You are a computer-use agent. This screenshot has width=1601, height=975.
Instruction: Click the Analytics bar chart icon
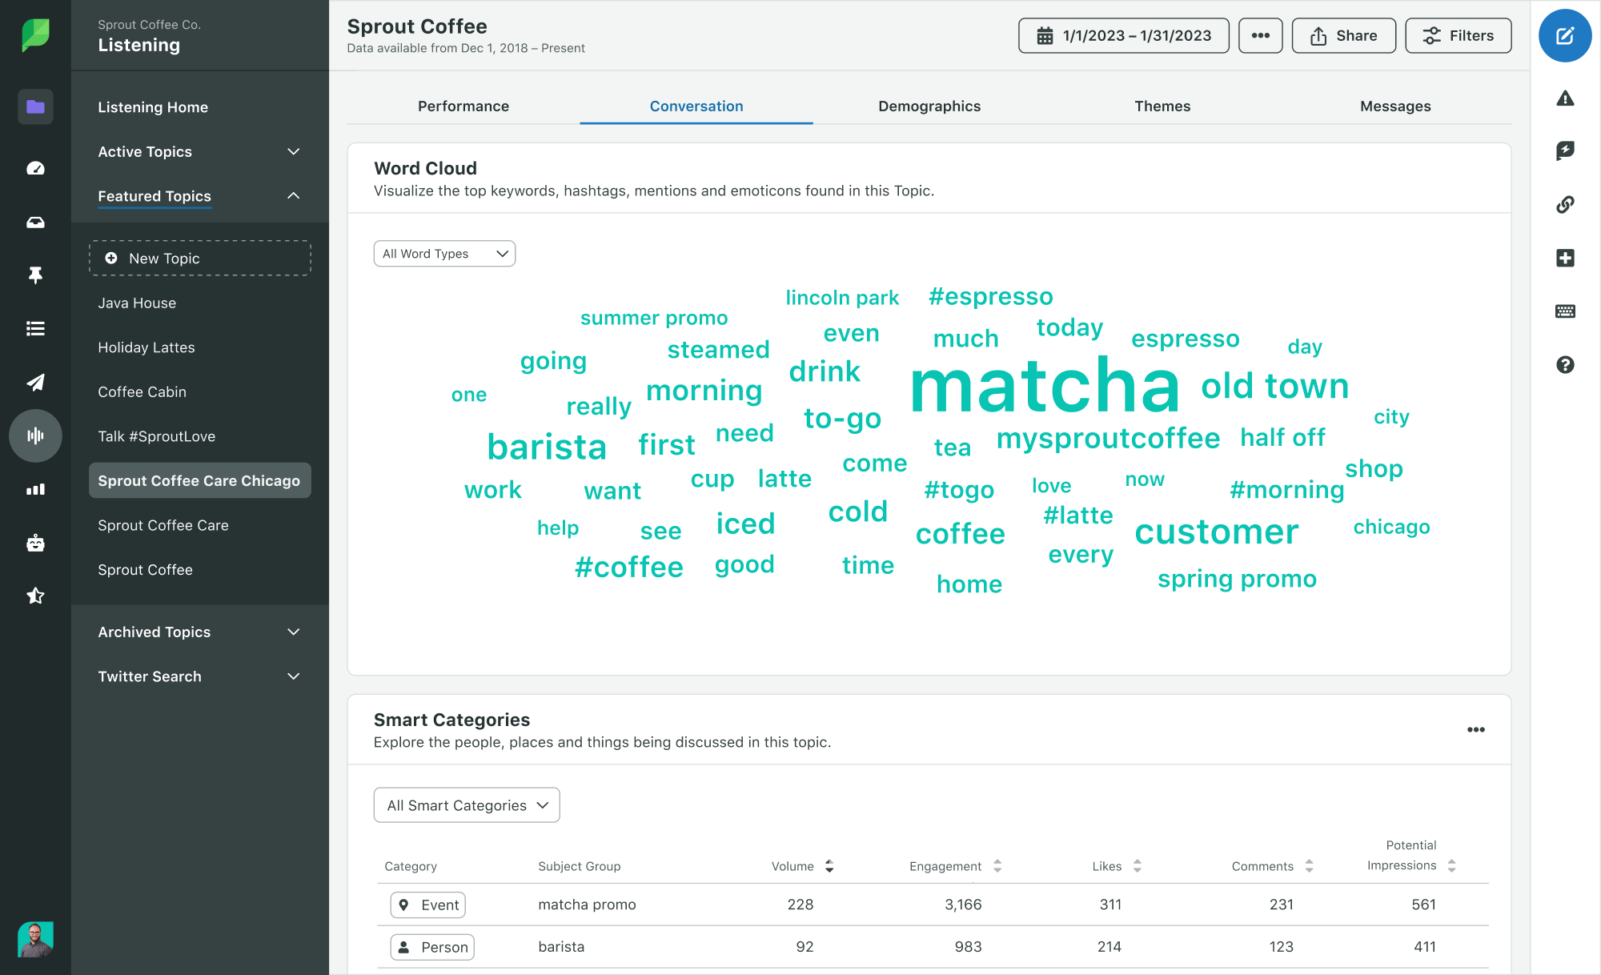click(33, 489)
